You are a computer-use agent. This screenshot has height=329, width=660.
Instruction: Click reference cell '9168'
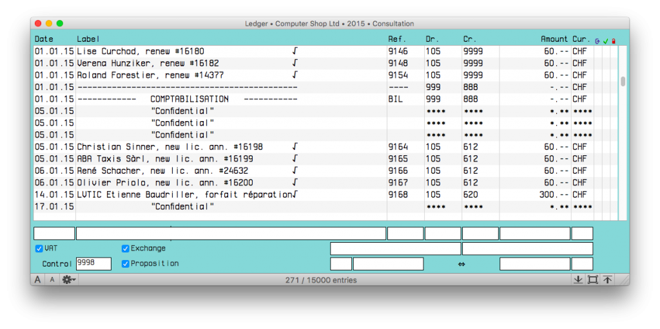[398, 195]
